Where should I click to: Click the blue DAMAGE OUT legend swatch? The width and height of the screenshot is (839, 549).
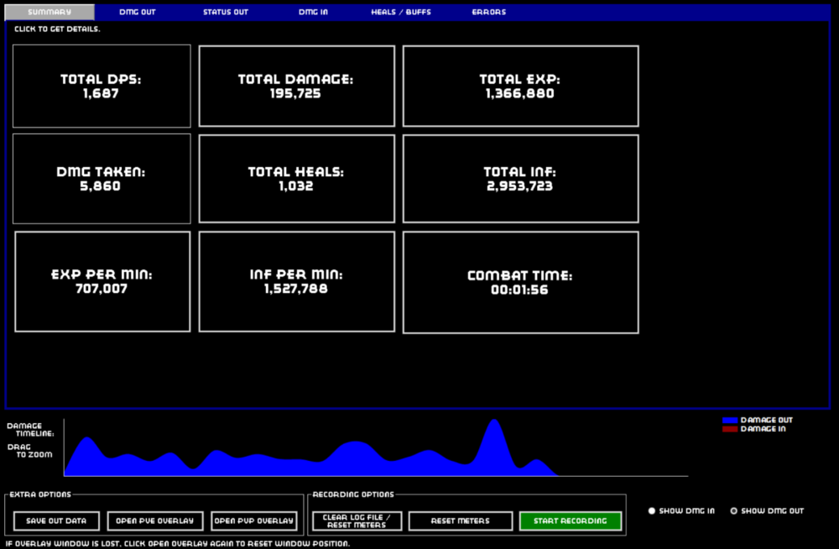(x=730, y=420)
